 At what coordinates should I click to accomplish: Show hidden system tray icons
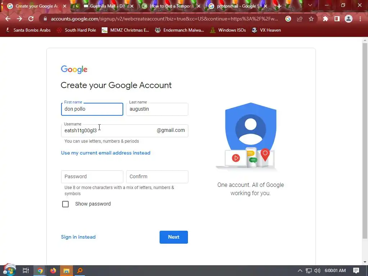tap(300, 271)
